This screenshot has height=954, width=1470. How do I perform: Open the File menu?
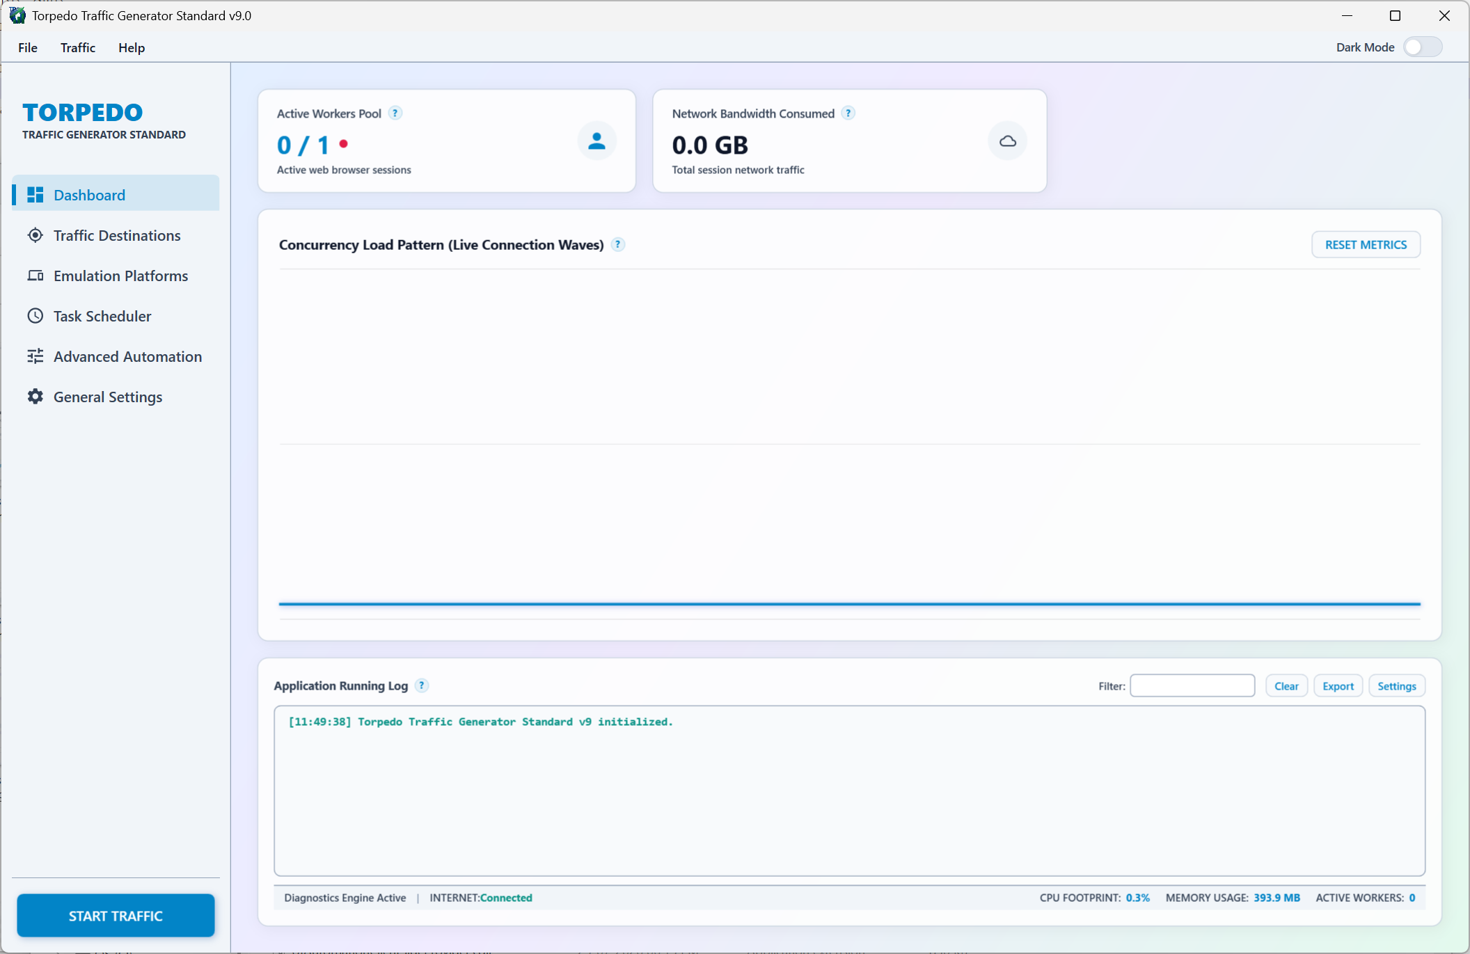coord(28,47)
